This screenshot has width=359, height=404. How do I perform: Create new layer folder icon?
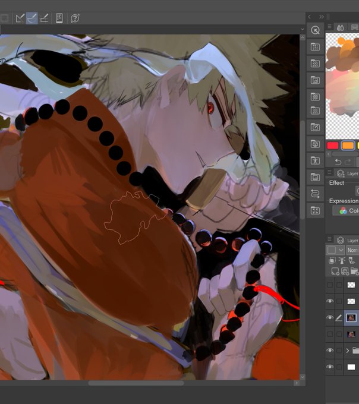pos(355,271)
